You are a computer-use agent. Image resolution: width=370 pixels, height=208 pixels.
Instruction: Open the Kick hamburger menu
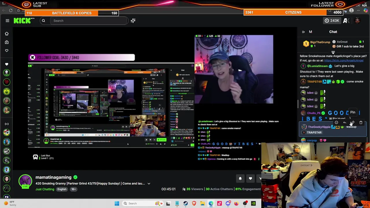(x=8, y=21)
